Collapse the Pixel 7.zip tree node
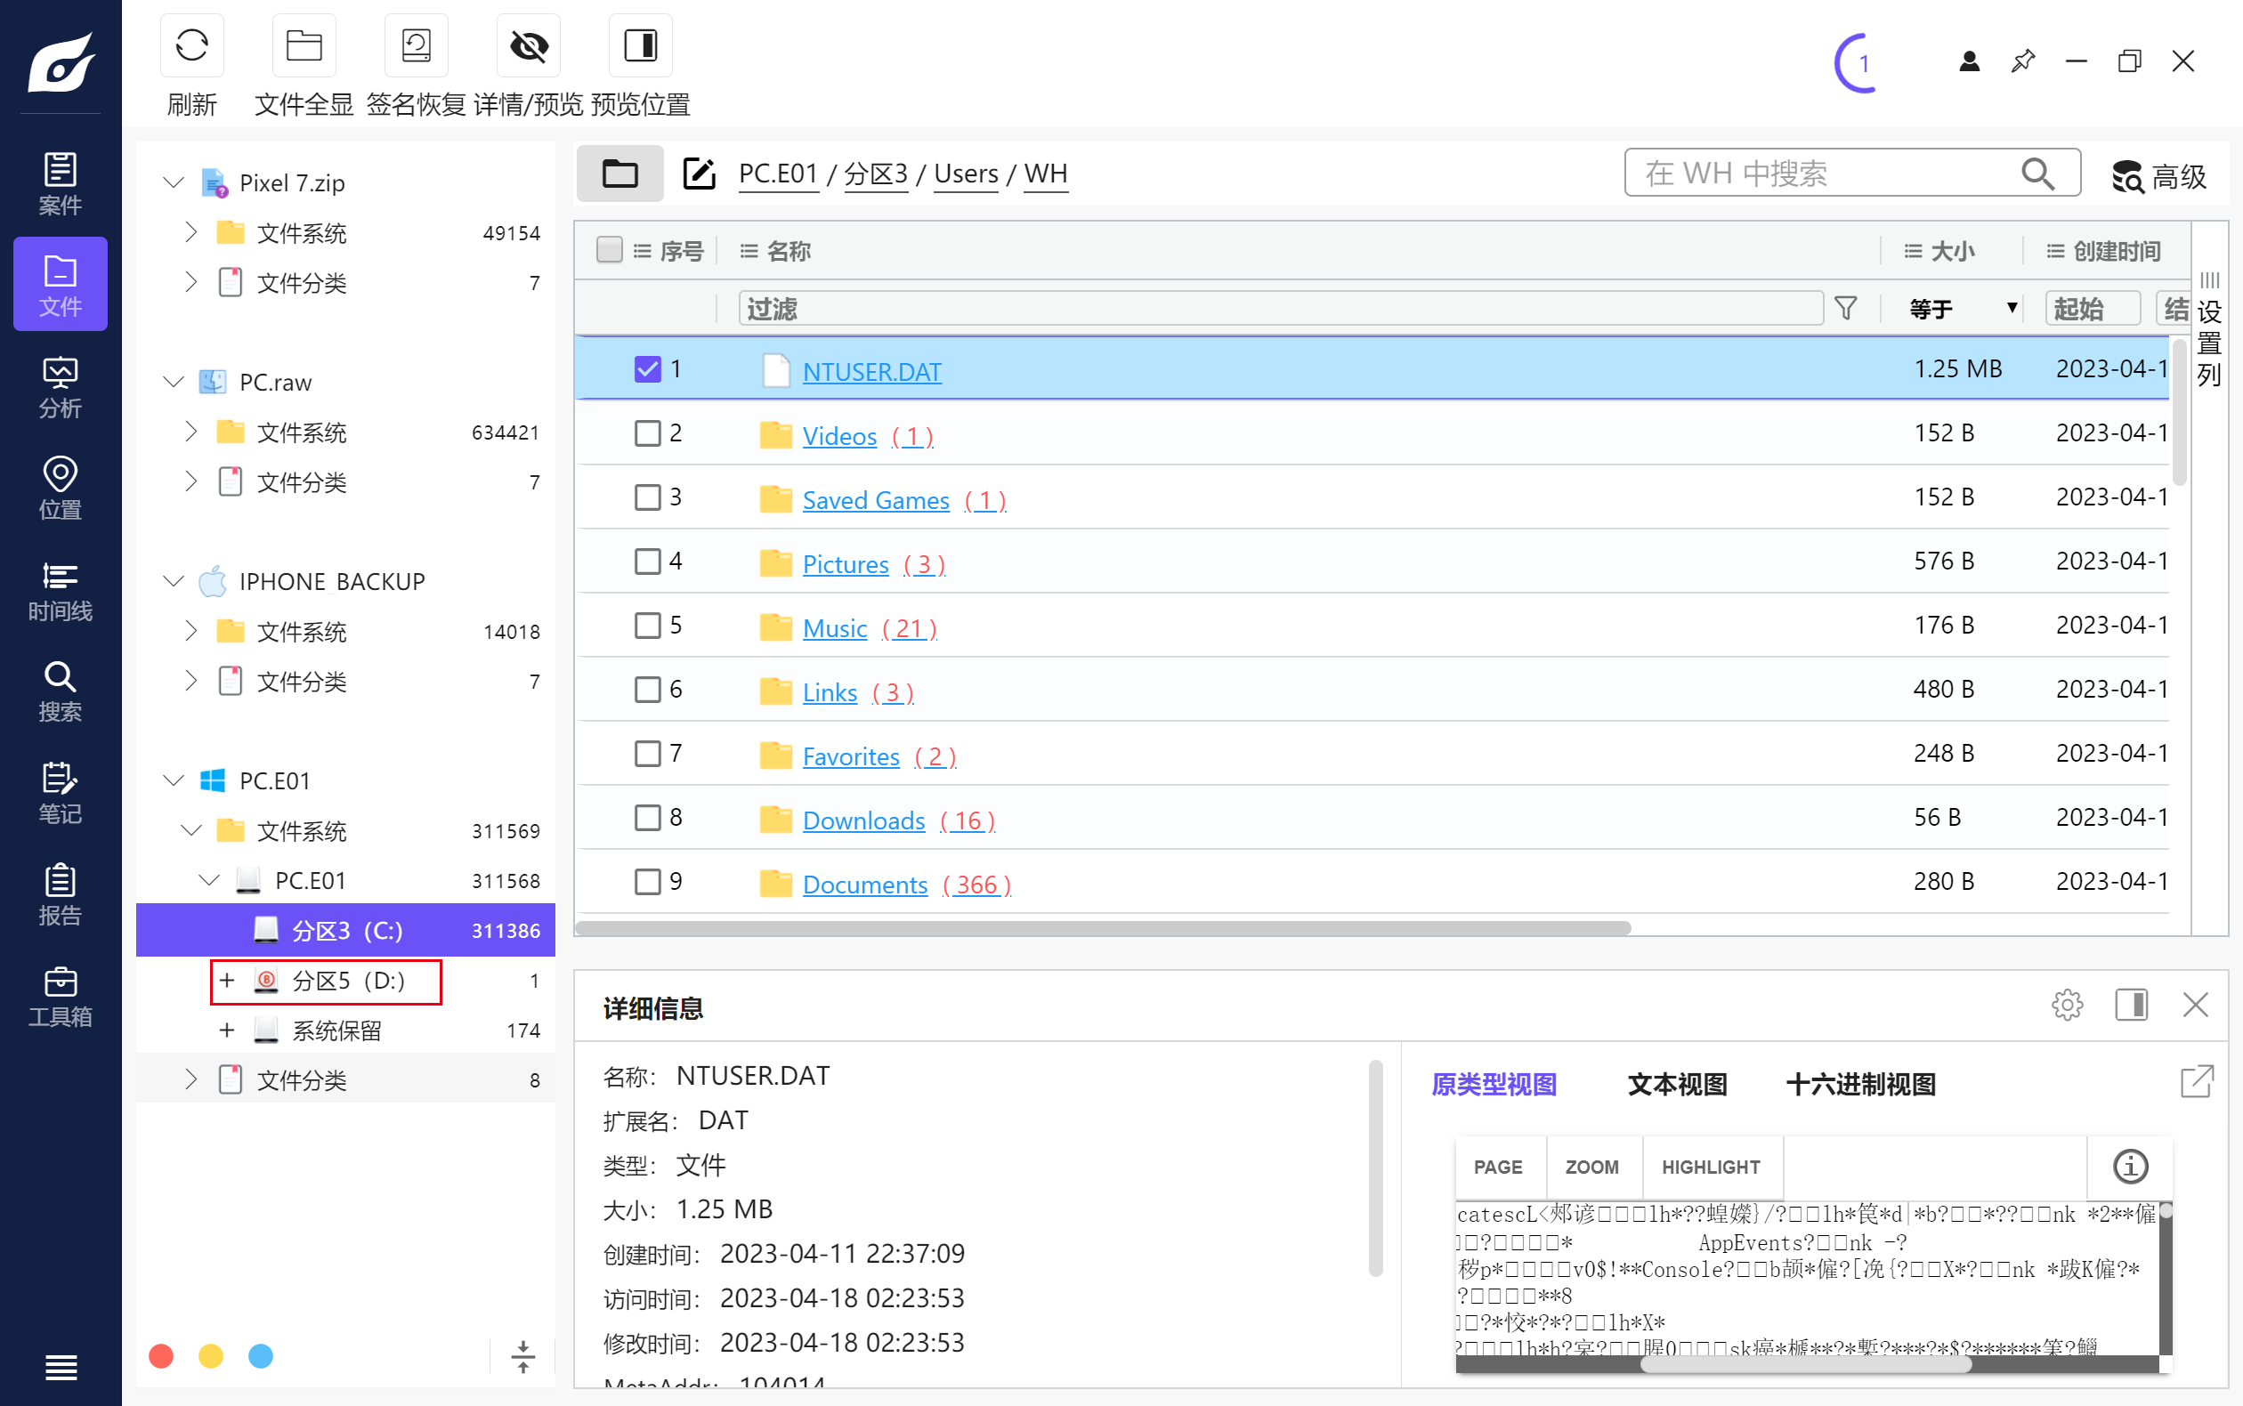The width and height of the screenshot is (2243, 1406). [x=174, y=182]
